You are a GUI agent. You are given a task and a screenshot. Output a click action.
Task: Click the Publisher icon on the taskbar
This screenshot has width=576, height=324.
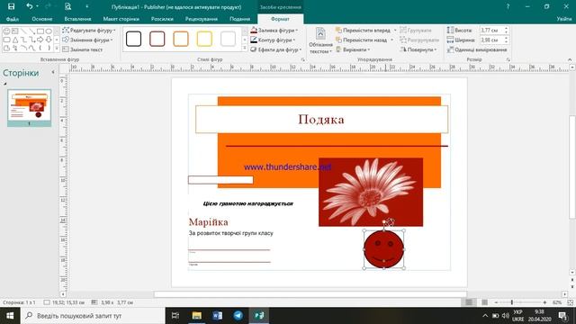tap(259, 316)
